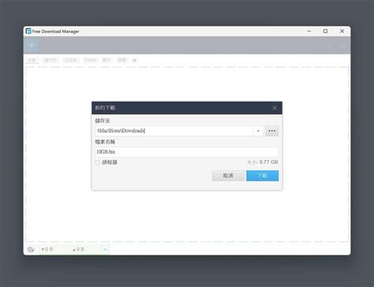The width and height of the screenshot is (374, 287).
Task: Browse folder with the three-dots button
Action: [271, 131]
